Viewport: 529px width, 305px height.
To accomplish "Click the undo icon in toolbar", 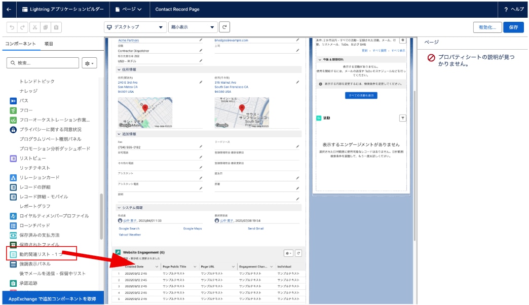I will (13, 27).
